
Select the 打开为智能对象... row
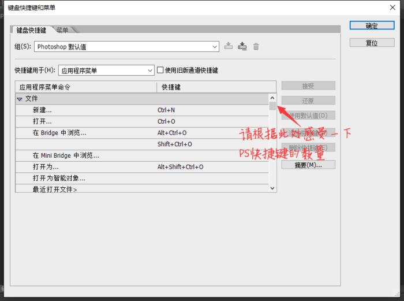coord(142,178)
